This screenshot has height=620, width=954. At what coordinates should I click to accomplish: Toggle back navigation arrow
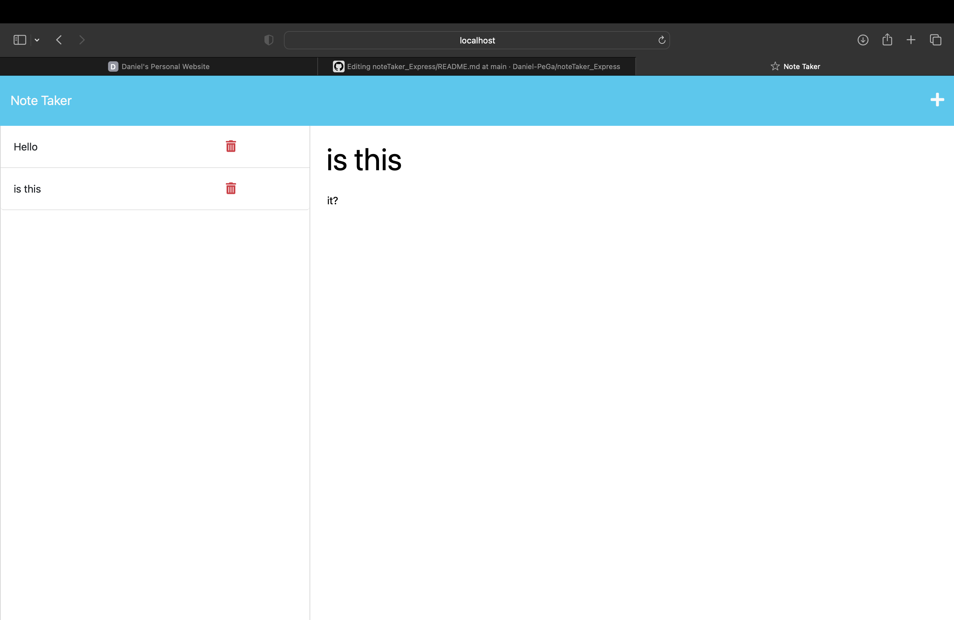(58, 40)
